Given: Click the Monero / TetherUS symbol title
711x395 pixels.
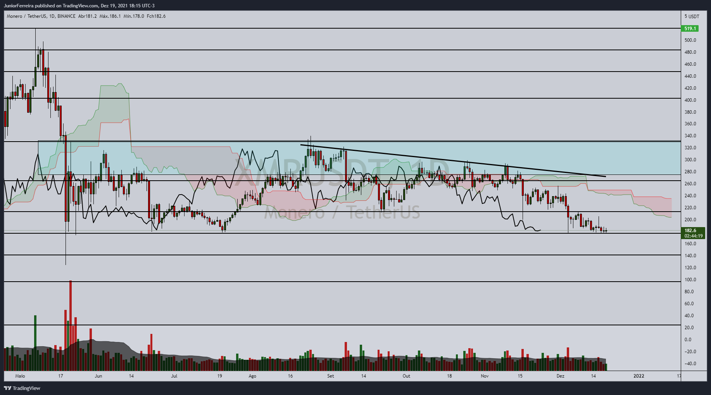Looking at the screenshot, I should pos(26,16).
